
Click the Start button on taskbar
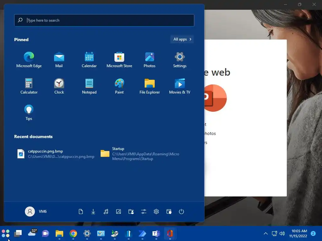point(6,233)
